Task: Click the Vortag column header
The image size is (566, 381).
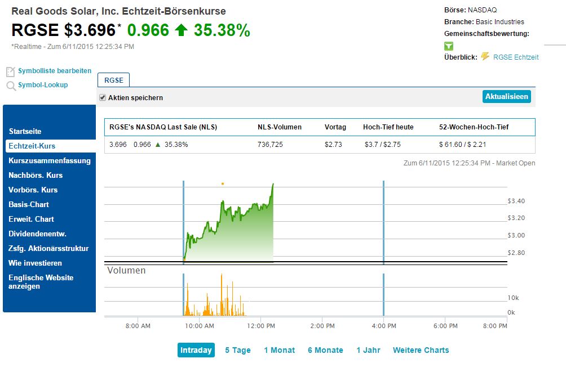Action: pos(335,127)
